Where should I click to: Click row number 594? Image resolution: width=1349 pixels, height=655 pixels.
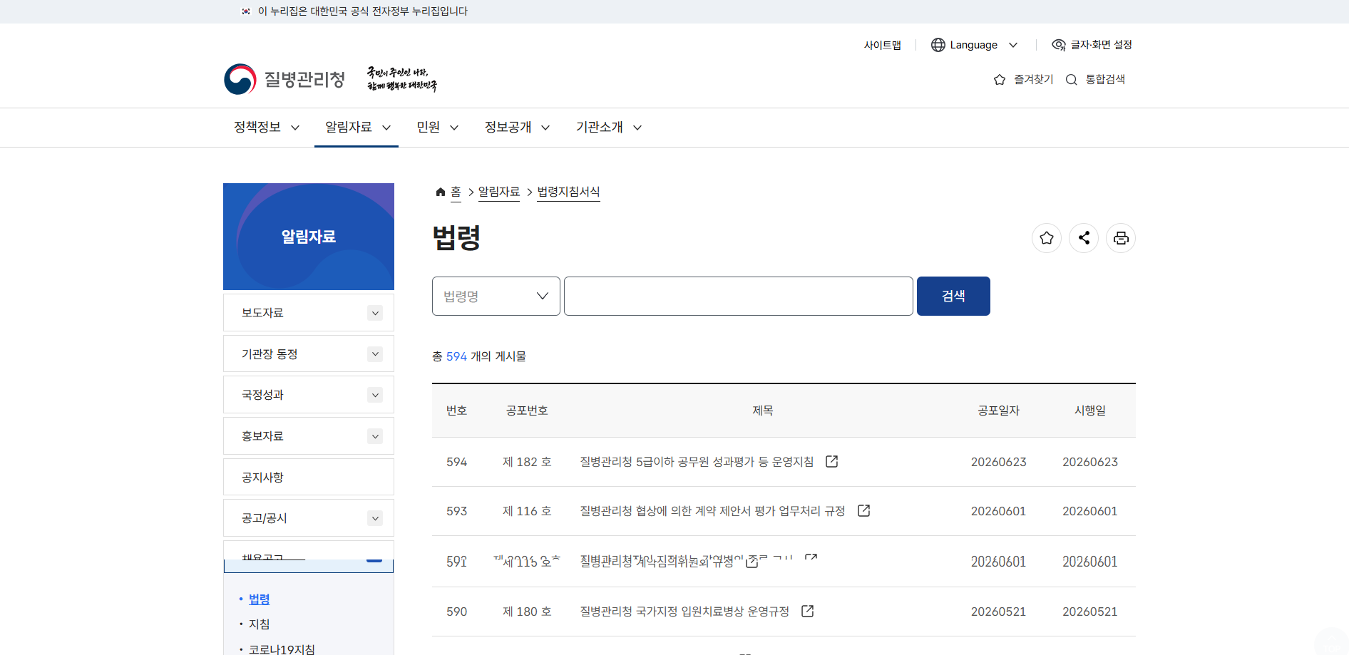pos(456,462)
